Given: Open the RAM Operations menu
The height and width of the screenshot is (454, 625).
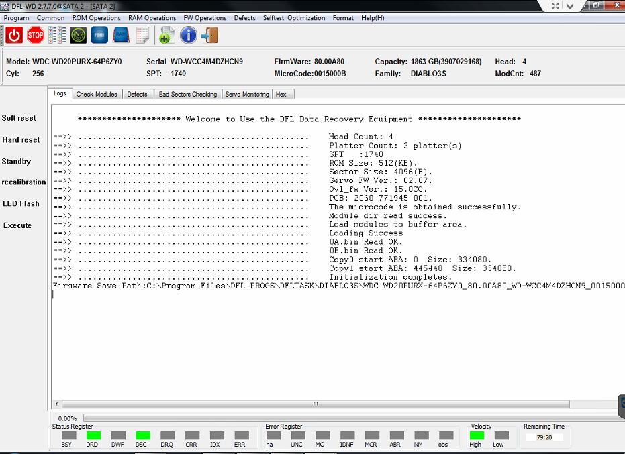Looking at the screenshot, I should [x=152, y=18].
